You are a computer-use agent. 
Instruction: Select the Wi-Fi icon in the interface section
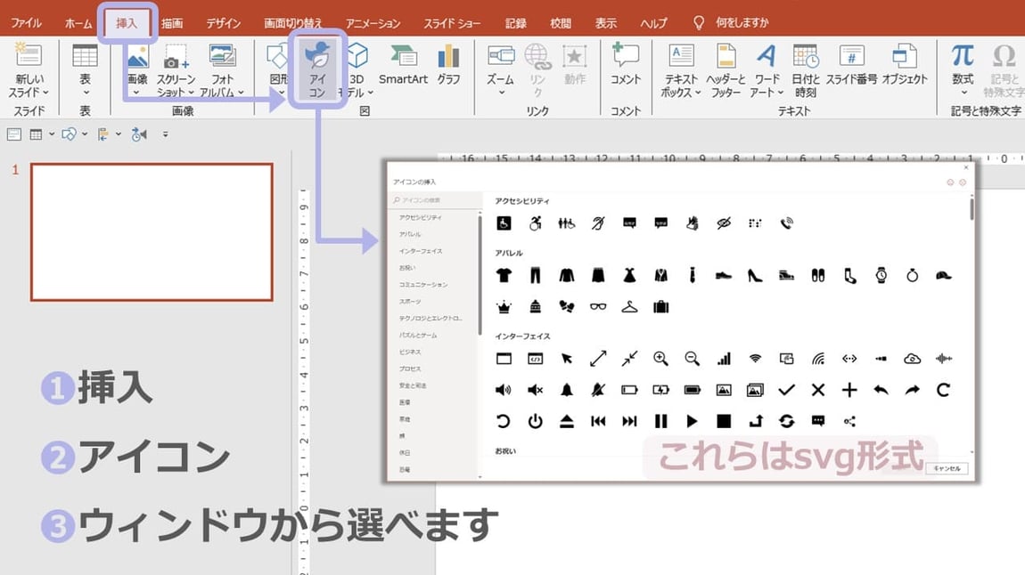[x=754, y=359]
